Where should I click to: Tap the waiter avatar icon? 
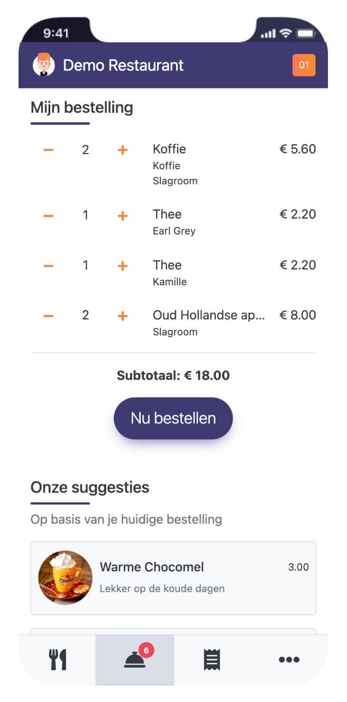pyautogui.click(x=44, y=65)
